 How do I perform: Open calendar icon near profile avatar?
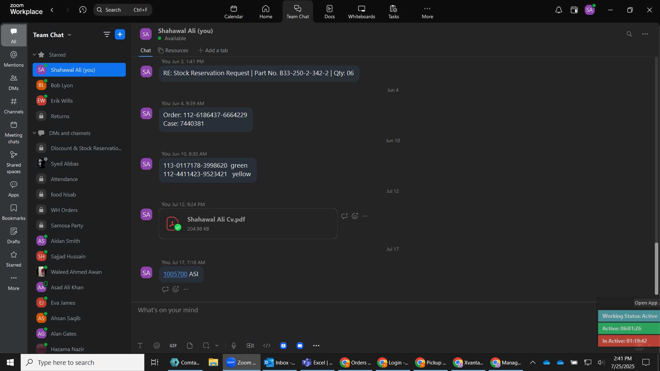click(x=574, y=10)
